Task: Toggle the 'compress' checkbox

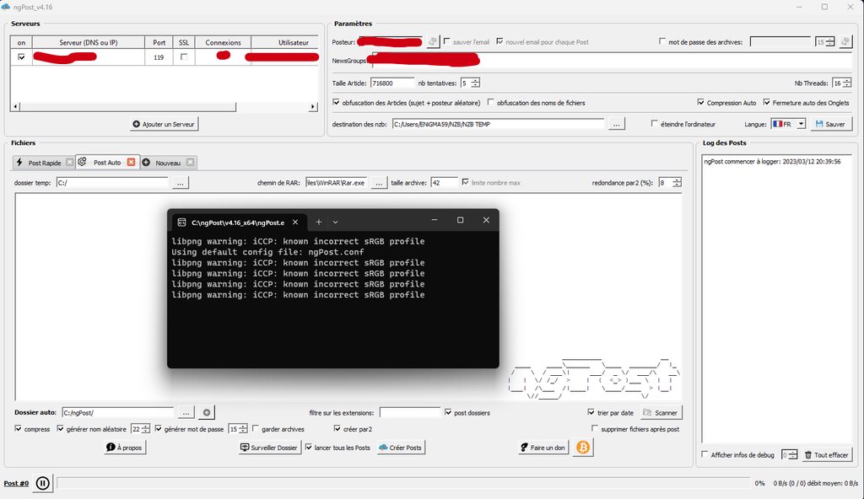Action: [x=19, y=428]
